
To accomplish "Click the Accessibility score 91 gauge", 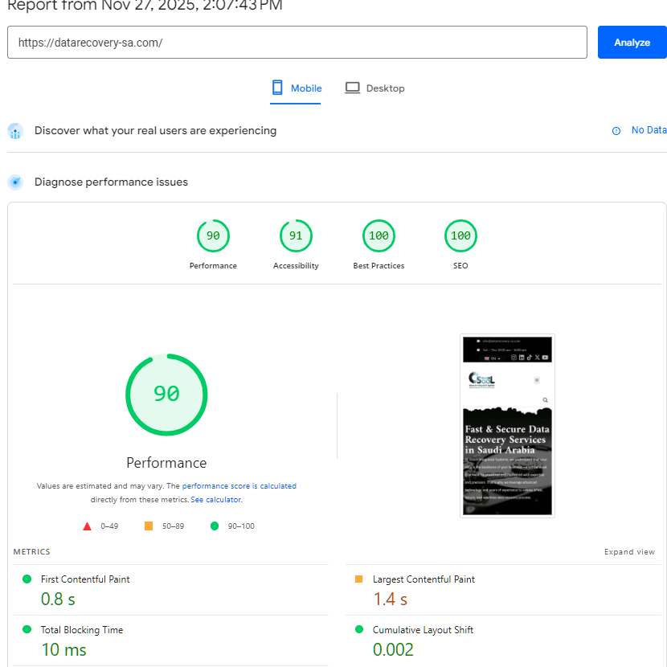I will 296,235.
